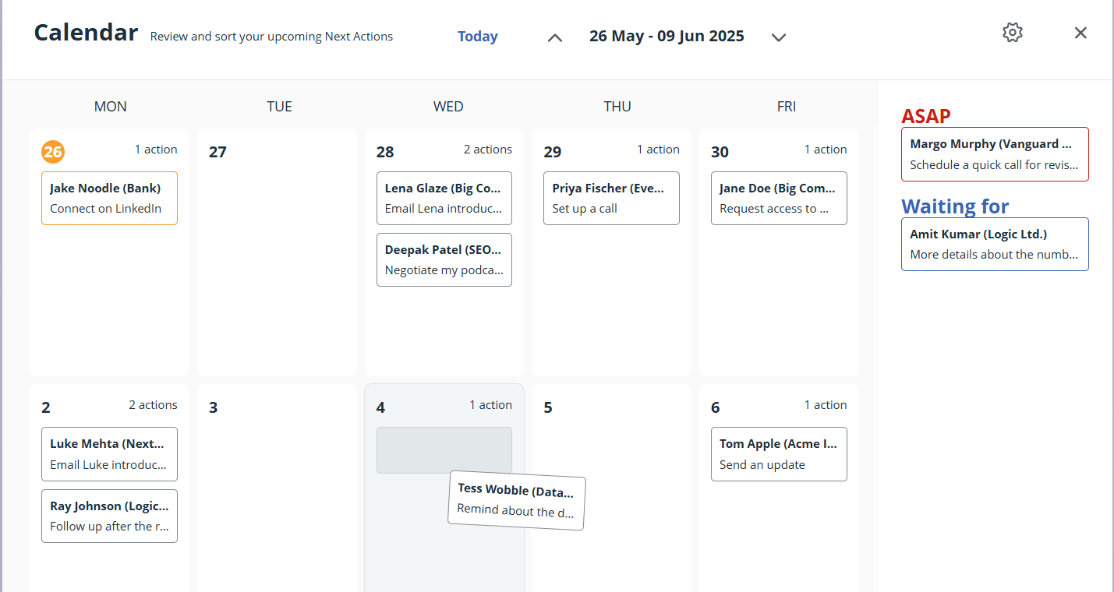This screenshot has height=592, width=1114.
Task: Select Luke Mehta's email introduction action
Action: [x=109, y=454]
